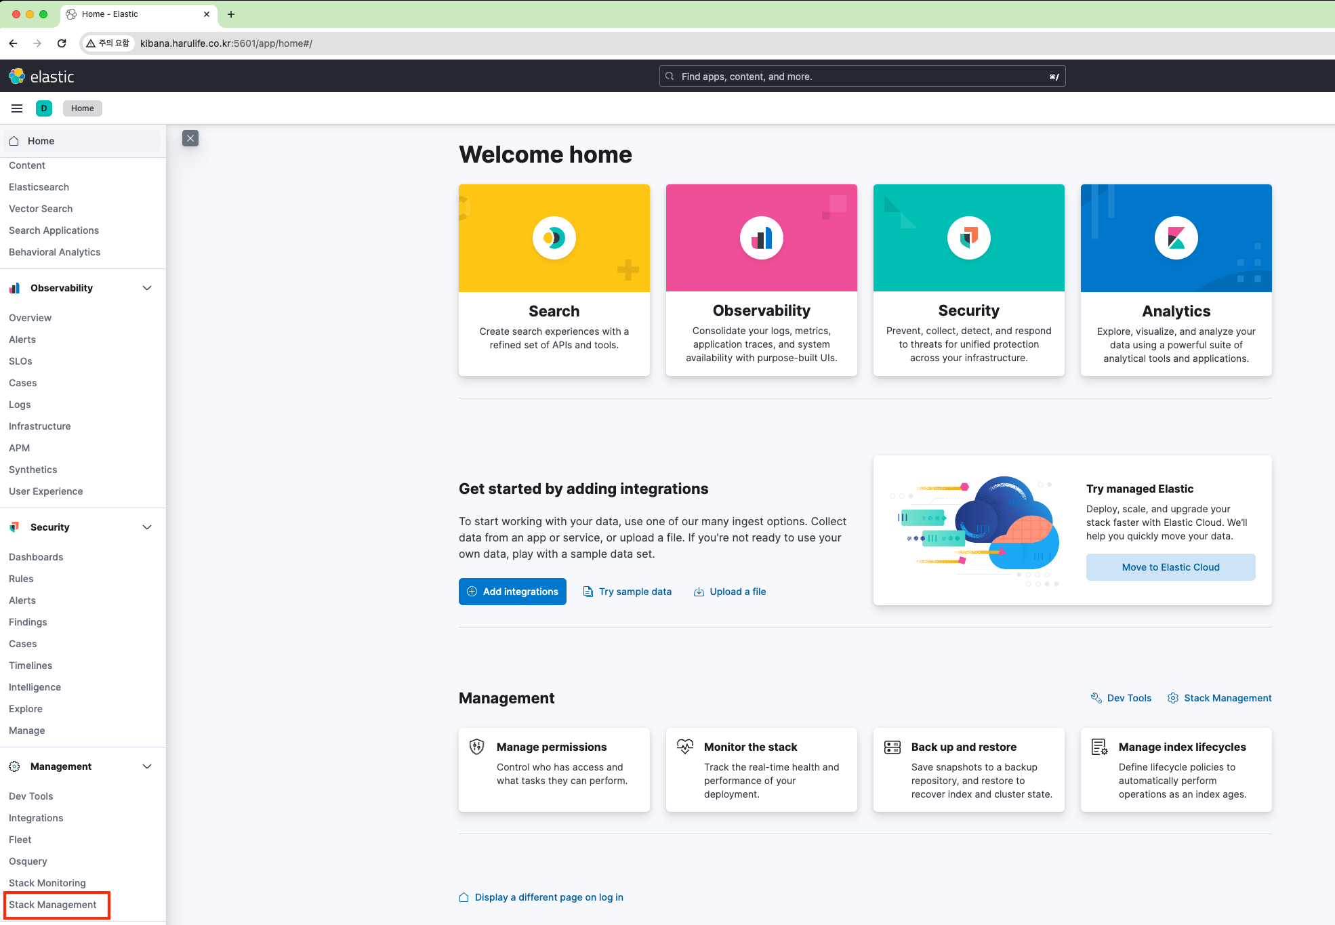The image size is (1335, 925).
Task: Click the Security shield card icon
Action: (x=968, y=238)
